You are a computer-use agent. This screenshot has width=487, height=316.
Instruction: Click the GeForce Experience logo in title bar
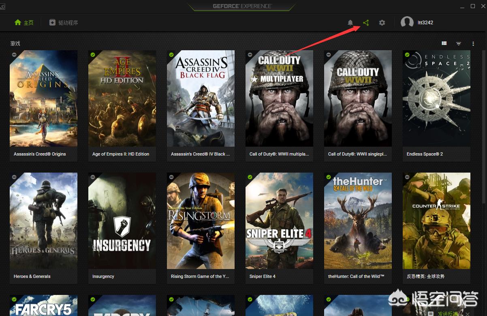coord(242,6)
